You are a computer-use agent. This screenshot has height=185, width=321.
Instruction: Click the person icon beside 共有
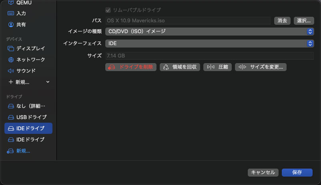(x=11, y=24)
